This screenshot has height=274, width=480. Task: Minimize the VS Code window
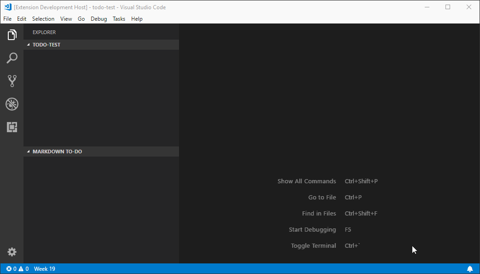pos(427,7)
